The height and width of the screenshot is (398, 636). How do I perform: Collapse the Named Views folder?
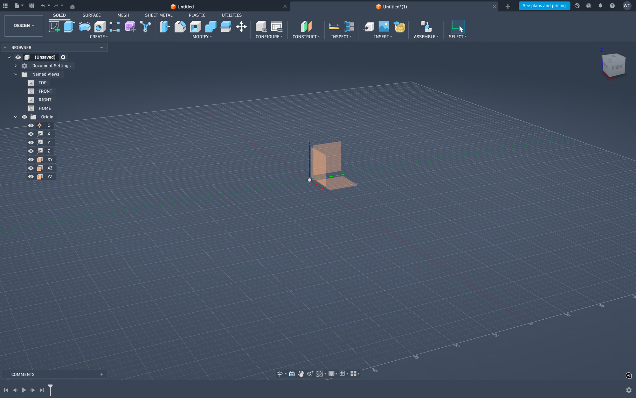(x=16, y=74)
